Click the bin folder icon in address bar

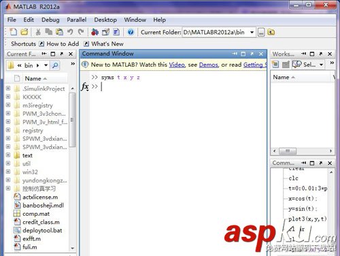click(11, 65)
